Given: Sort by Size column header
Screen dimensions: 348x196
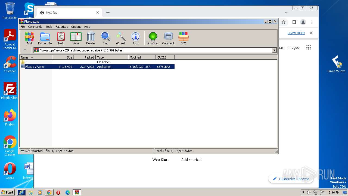Looking at the screenshot, I should [63, 57].
